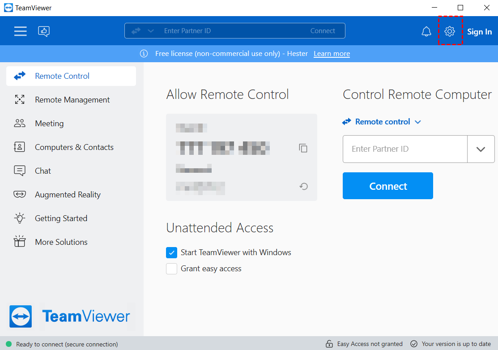Uncheck Start TeamViewer with Windows
This screenshot has width=498, height=350.
click(x=172, y=253)
